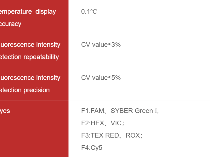Click the 'TEX RED' text in F3 row
Screen dimensions: 210x157
coord(105,135)
